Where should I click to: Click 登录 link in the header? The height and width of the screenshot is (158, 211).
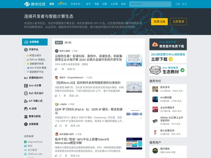coord(185,4)
